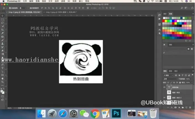Toggle the show transform controls checkbox
195x119 pixels.
pos(28,8)
